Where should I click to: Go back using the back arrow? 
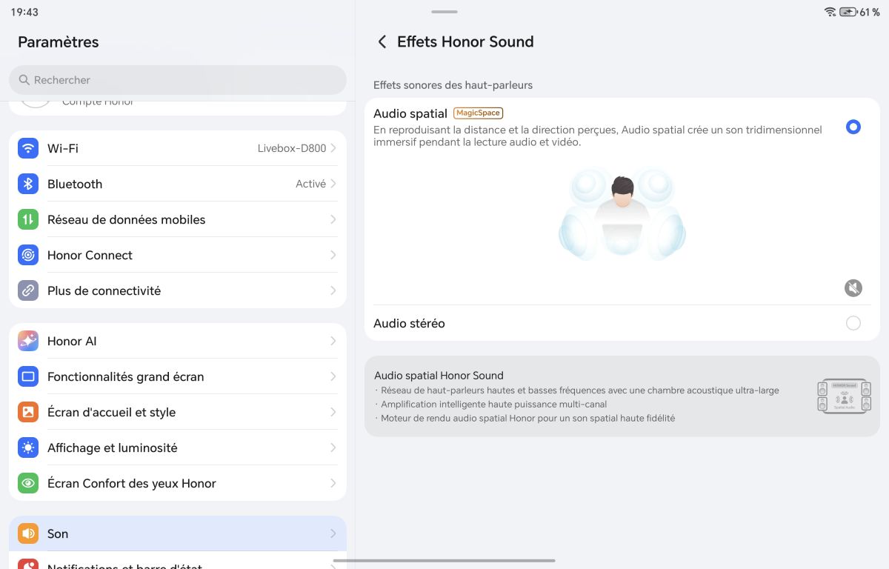point(382,42)
